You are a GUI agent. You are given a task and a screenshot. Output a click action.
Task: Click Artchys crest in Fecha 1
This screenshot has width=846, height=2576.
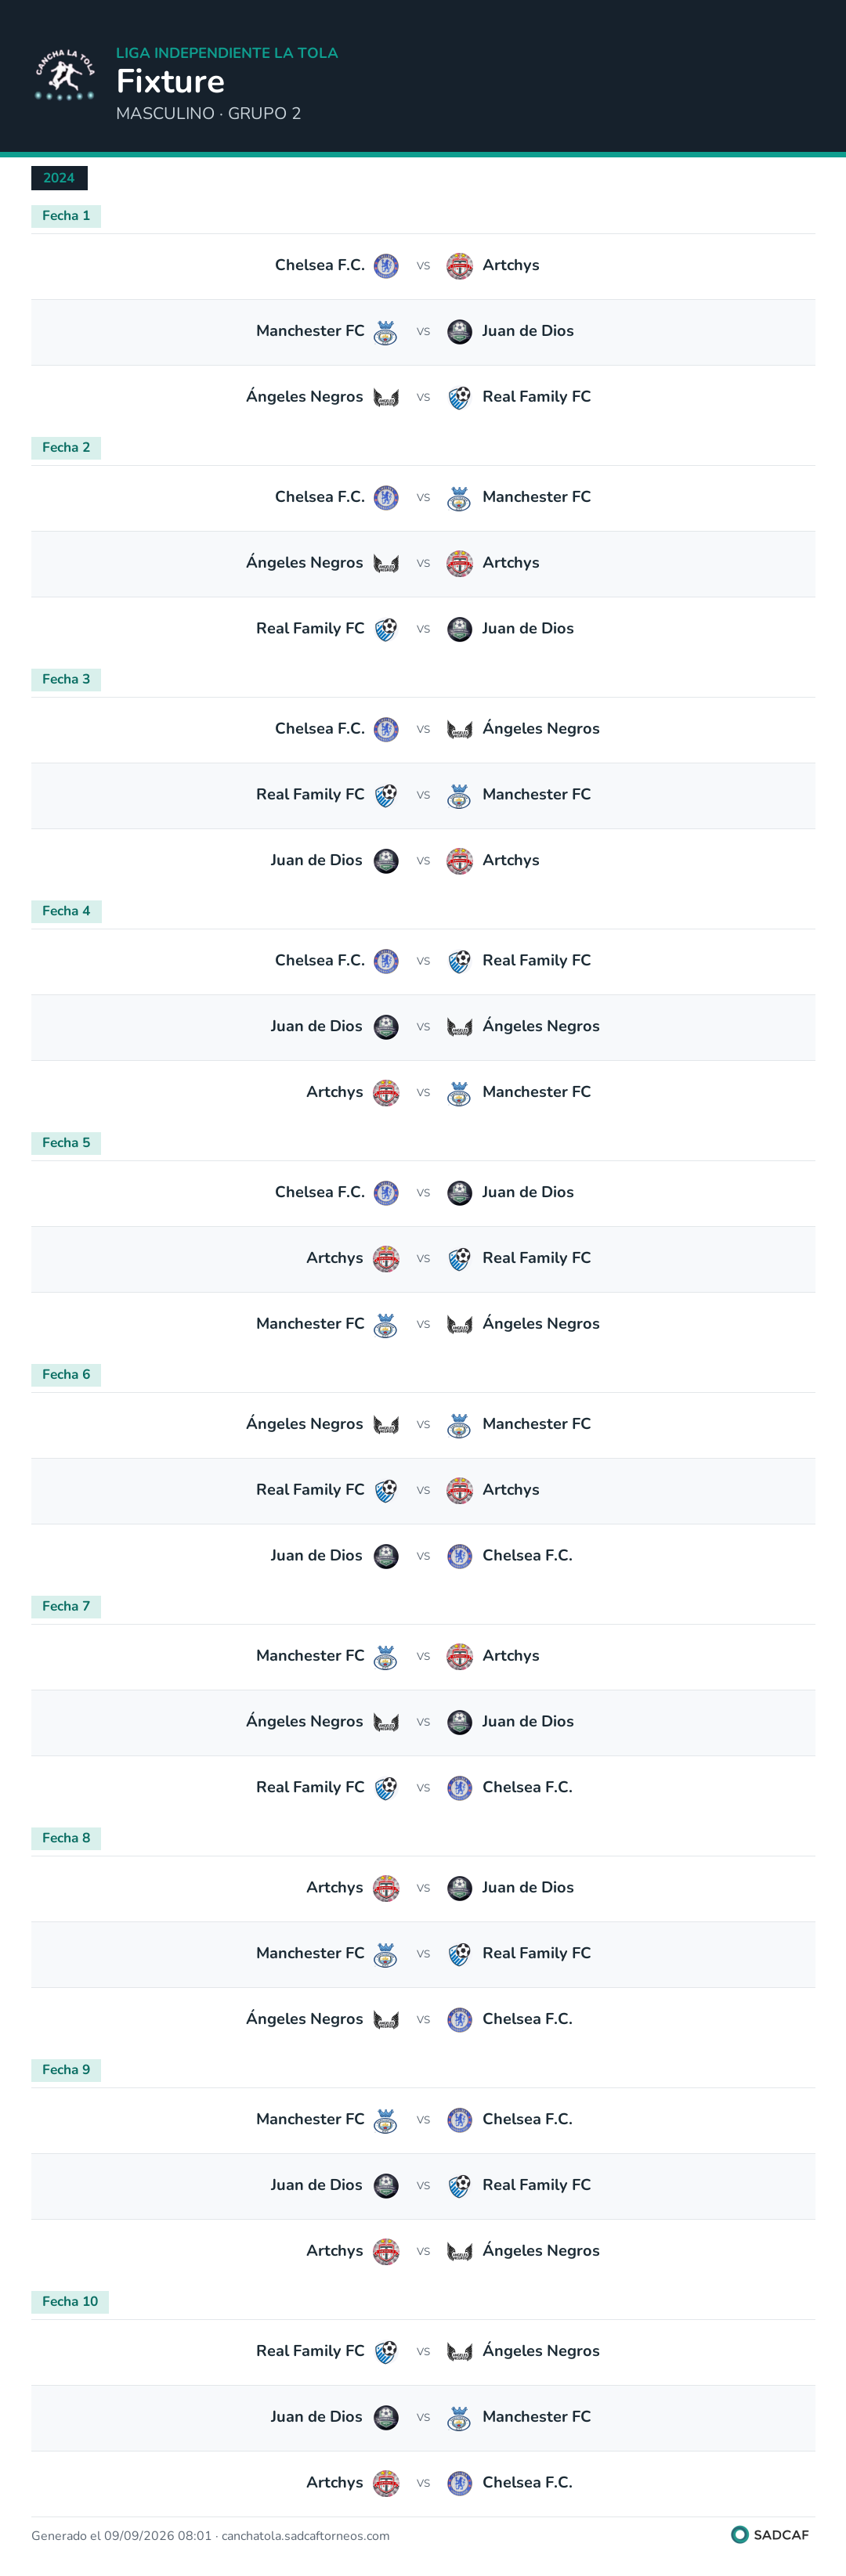coord(459,266)
